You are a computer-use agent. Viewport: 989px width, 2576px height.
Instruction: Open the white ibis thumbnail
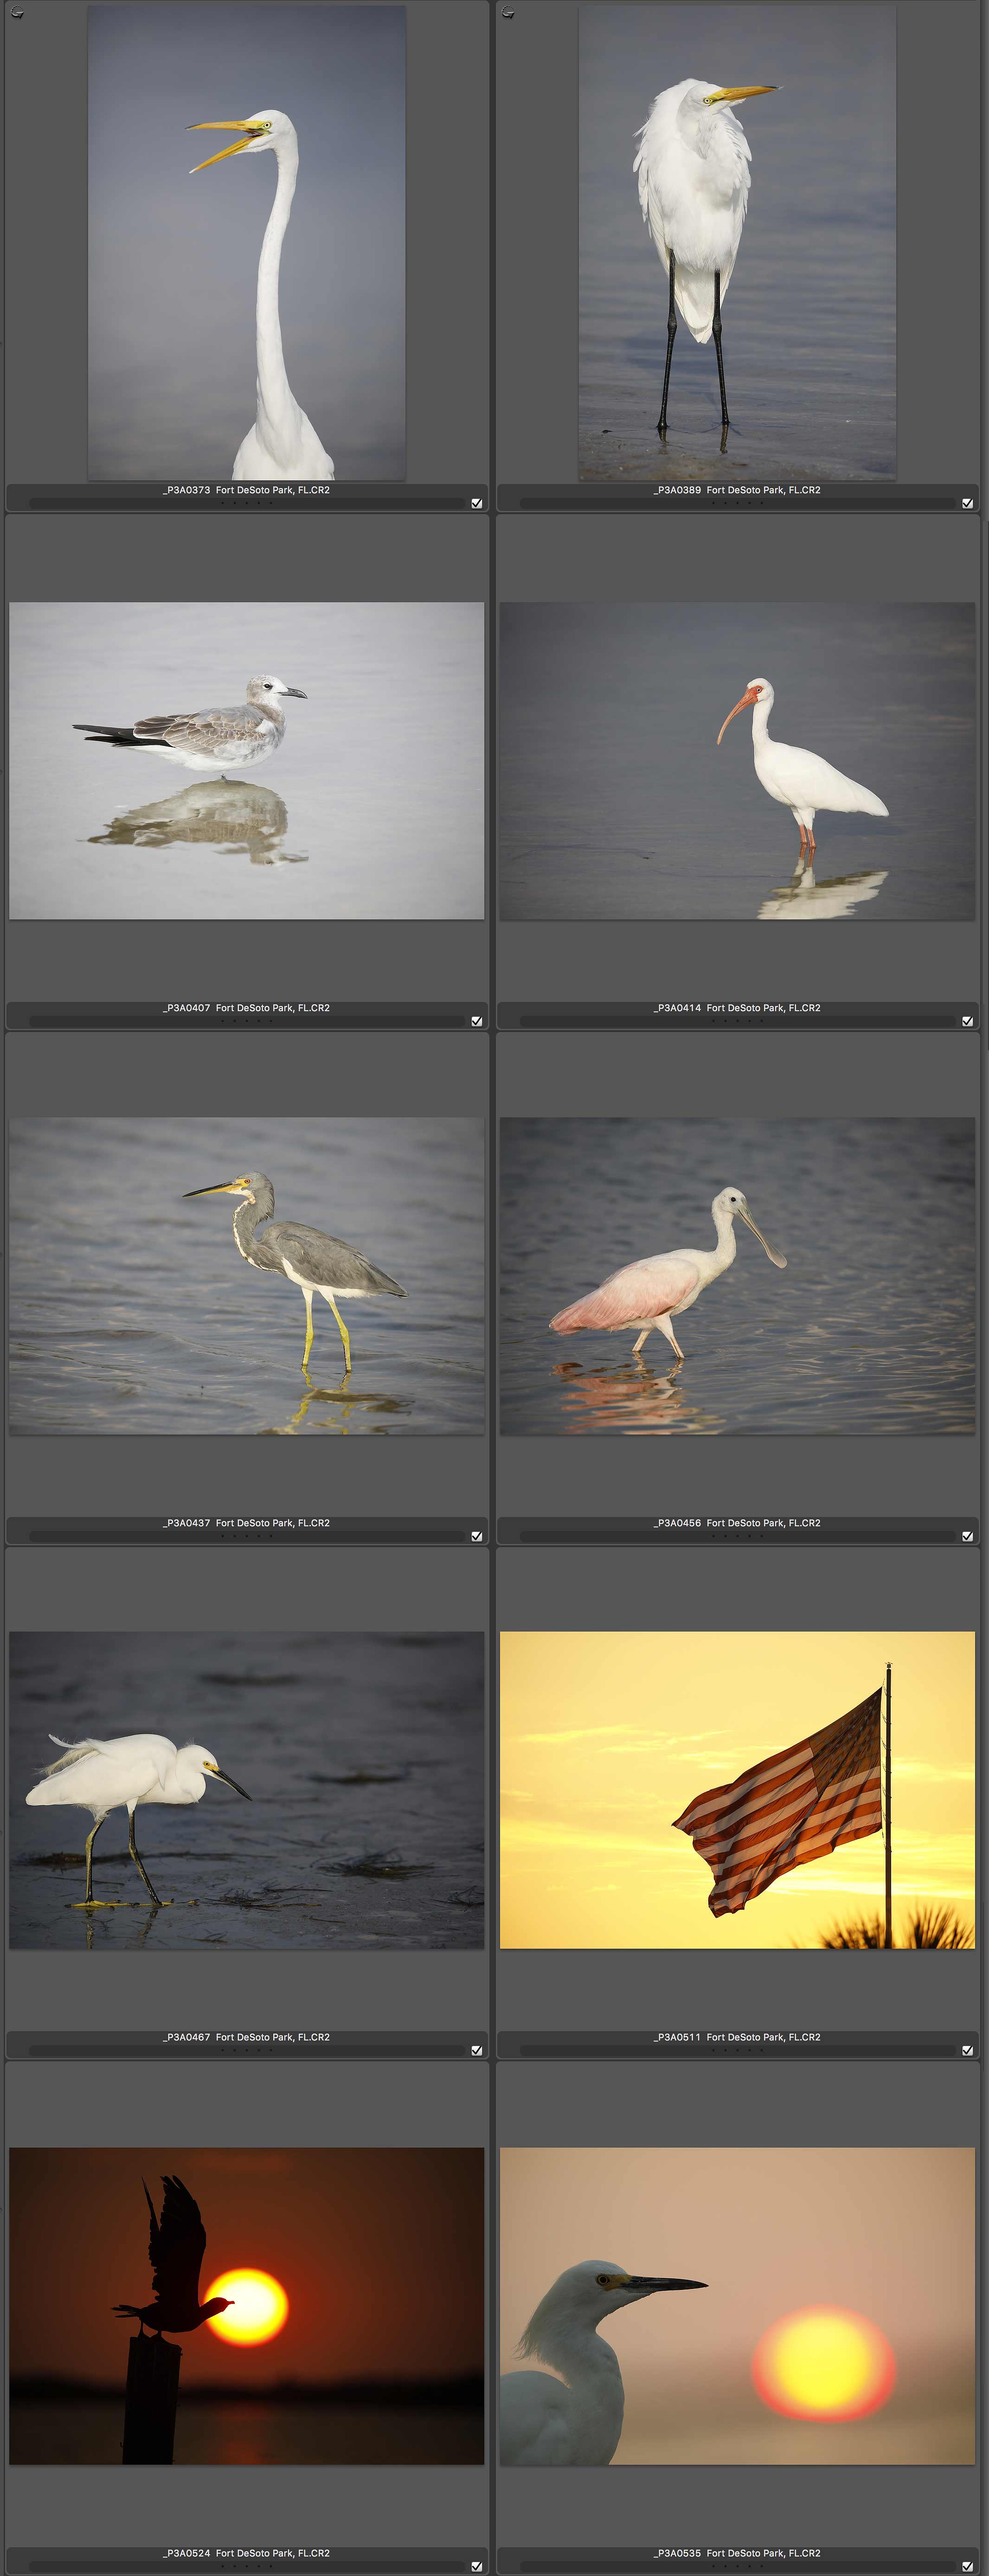[737, 760]
